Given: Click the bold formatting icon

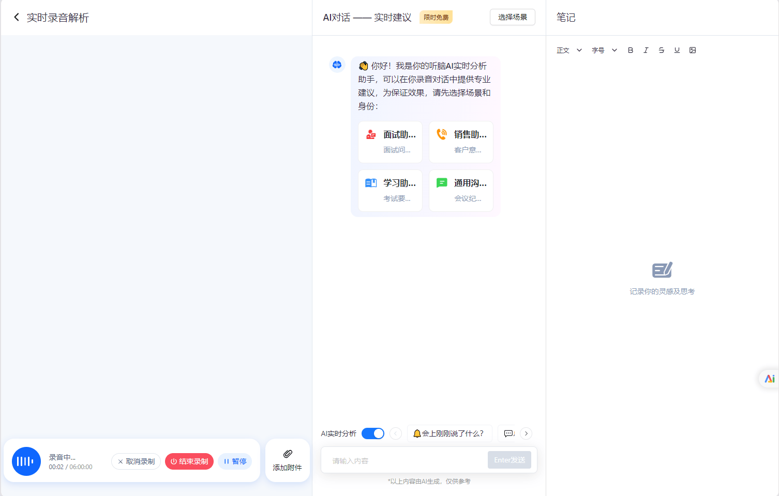Looking at the screenshot, I should [x=630, y=50].
